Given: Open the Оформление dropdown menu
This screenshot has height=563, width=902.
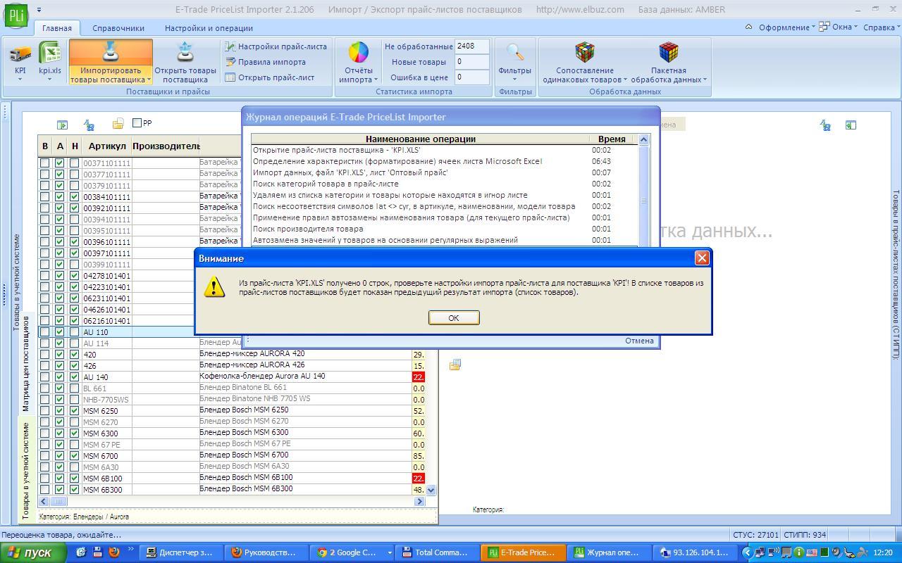Looking at the screenshot, I should pos(786,27).
